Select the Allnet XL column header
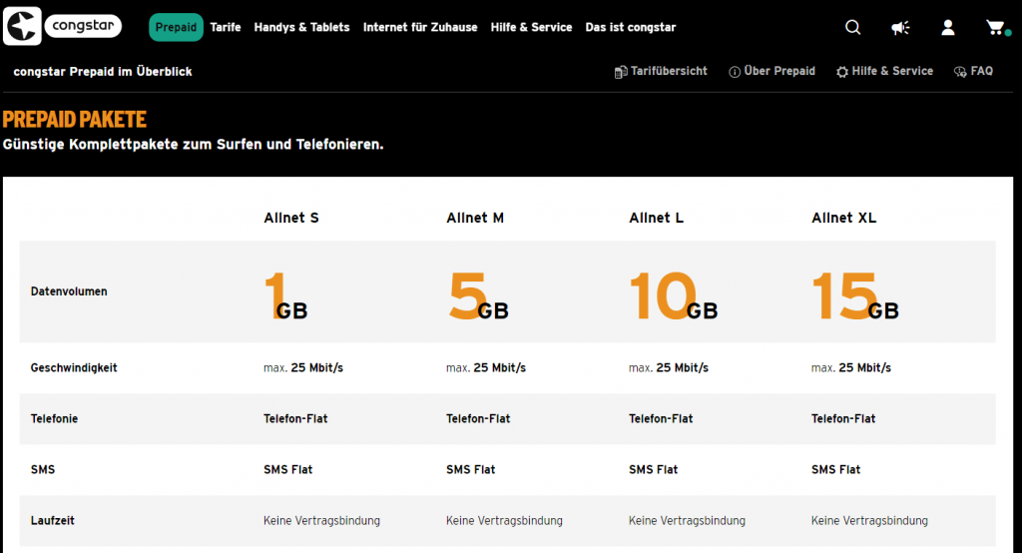 [x=844, y=218]
